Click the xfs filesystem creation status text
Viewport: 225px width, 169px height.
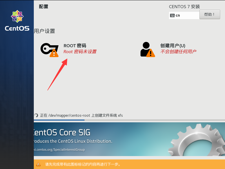[81, 115]
